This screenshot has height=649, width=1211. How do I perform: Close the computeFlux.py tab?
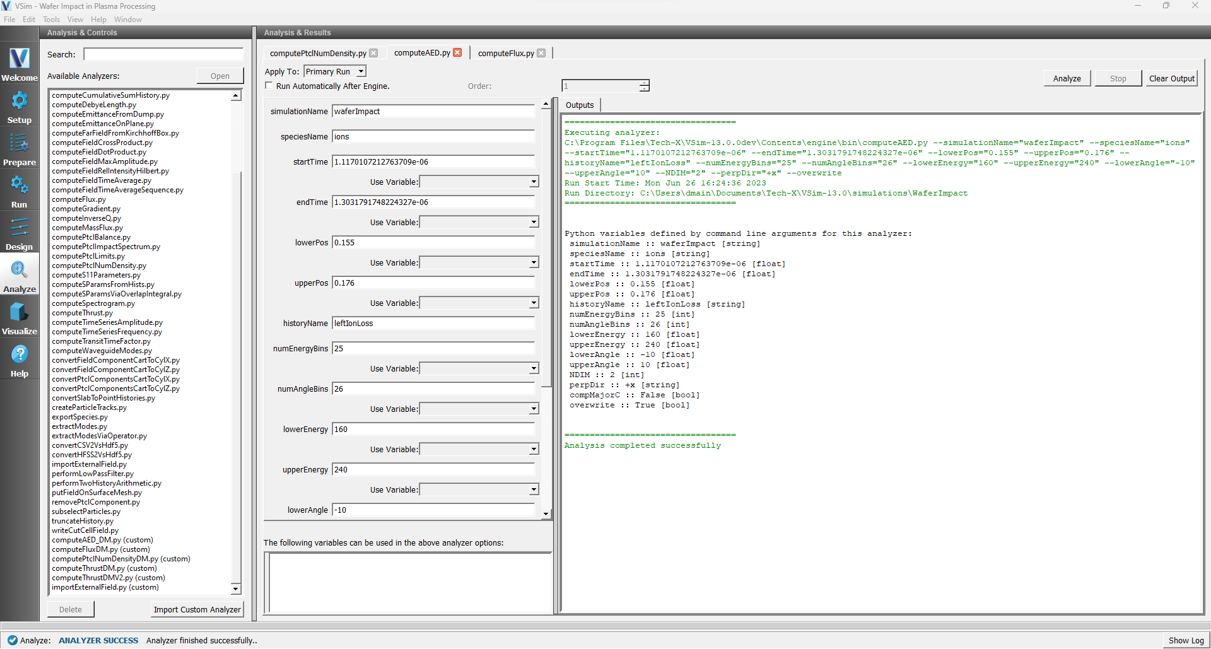click(x=541, y=53)
